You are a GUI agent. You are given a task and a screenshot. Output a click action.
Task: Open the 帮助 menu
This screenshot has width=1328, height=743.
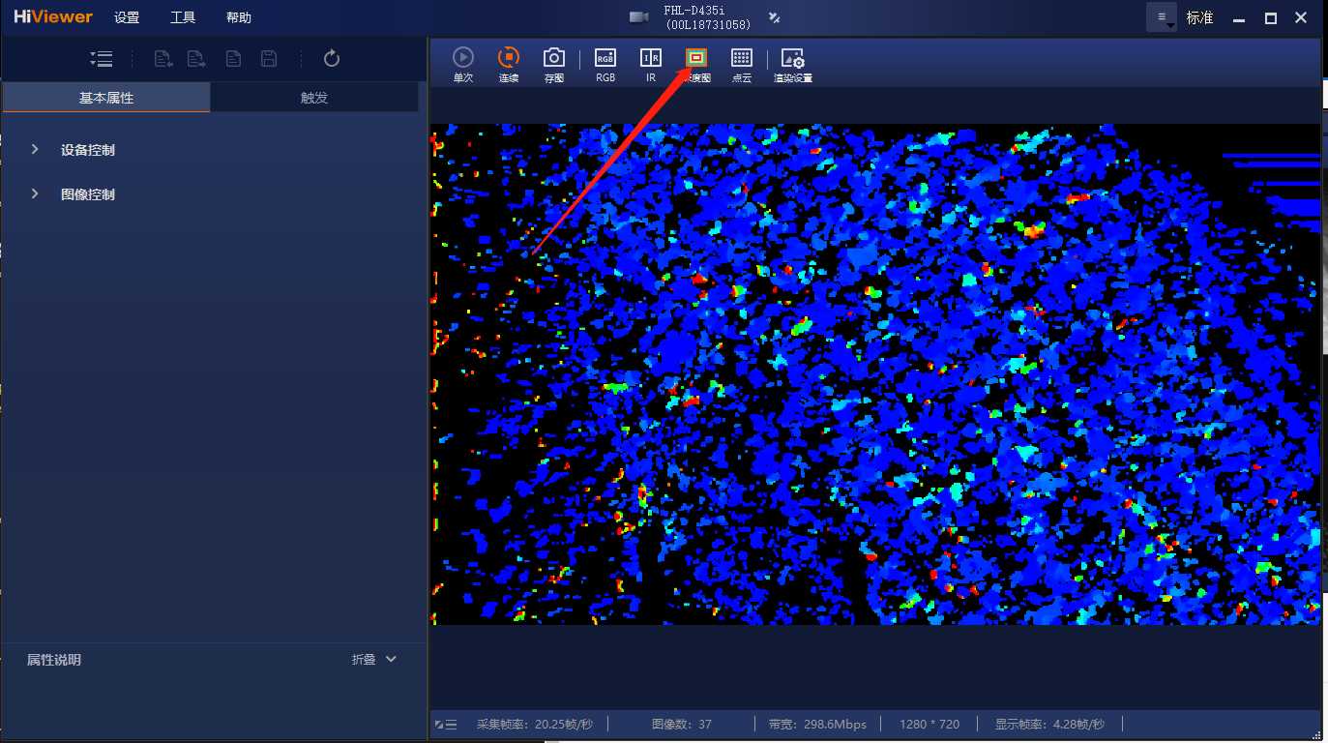click(x=238, y=17)
